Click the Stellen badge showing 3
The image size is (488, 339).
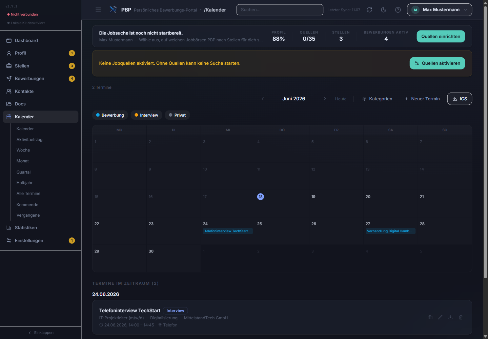[x=72, y=66]
